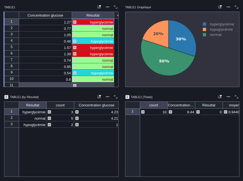The height and width of the screenshot is (181, 243).
Task: Click the orange hypoglycémie legend swatch
Action: [204, 30]
